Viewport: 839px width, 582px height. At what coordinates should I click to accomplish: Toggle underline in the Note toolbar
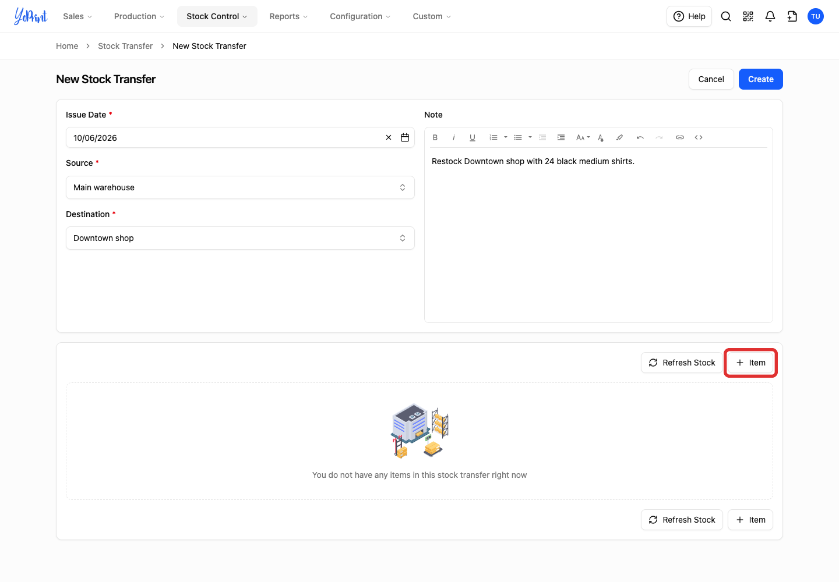pos(473,137)
